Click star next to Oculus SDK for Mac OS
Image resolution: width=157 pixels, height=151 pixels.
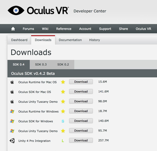(63, 92)
